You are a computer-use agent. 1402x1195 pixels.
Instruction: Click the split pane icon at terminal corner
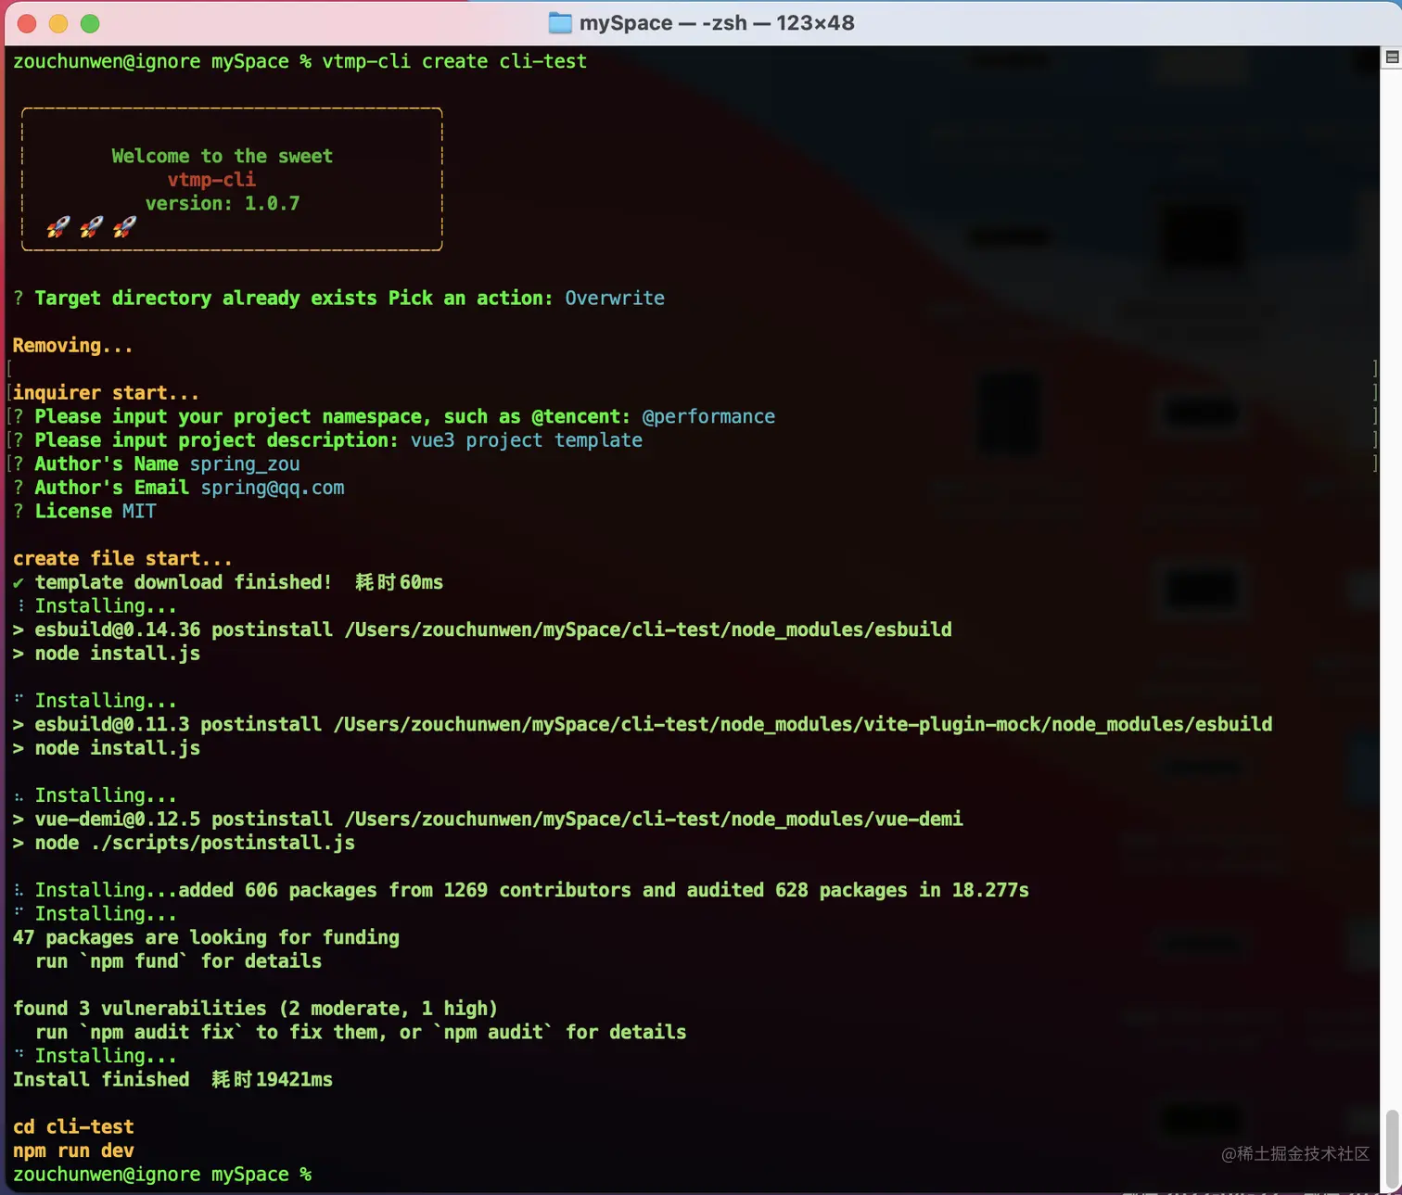(x=1392, y=57)
